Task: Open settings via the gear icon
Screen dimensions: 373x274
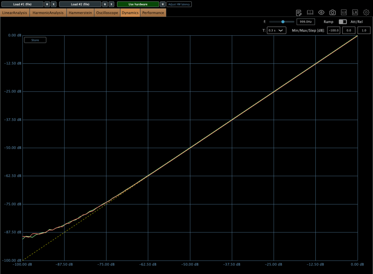Action: pos(366,13)
